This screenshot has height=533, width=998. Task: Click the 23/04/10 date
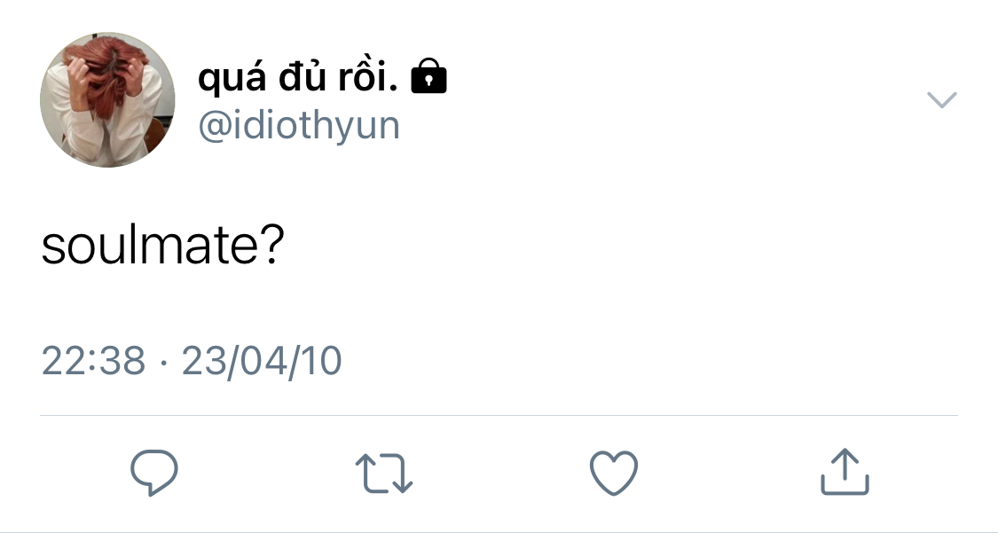click(262, 361)
